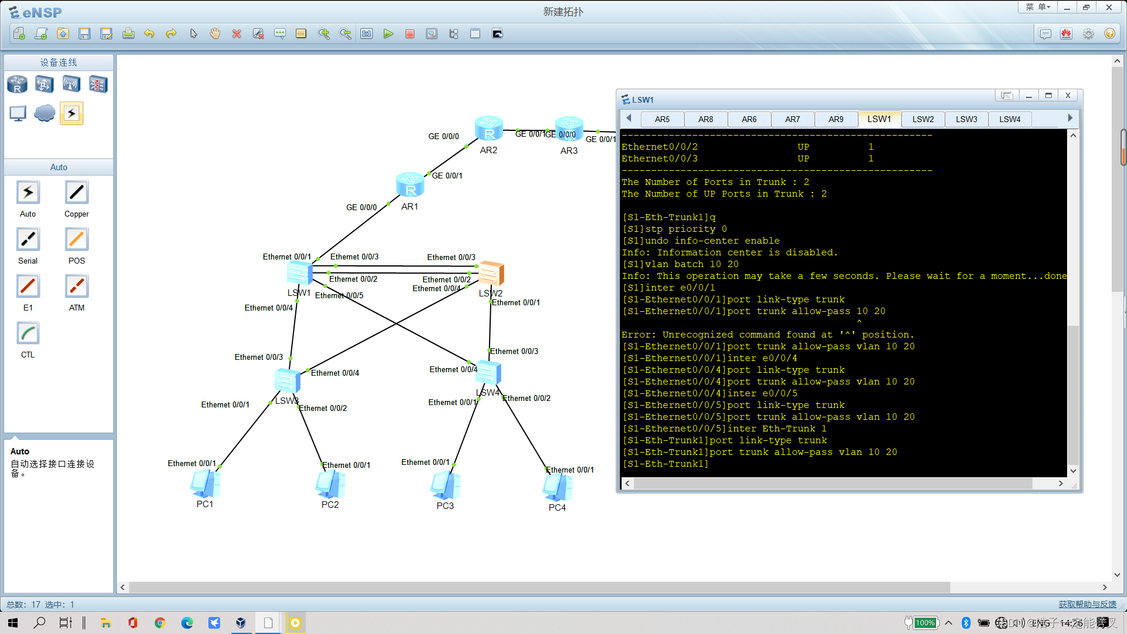Switch to the LSW2 terminal tab

923,119
